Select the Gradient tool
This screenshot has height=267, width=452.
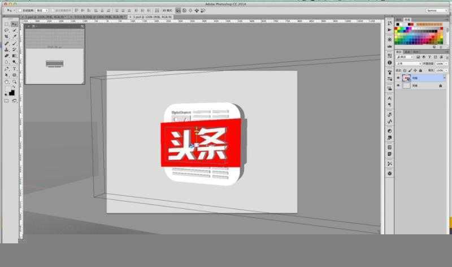click(x=14, y=56)
